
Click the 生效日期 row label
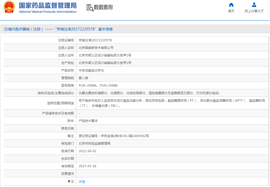tap(67, 158)
